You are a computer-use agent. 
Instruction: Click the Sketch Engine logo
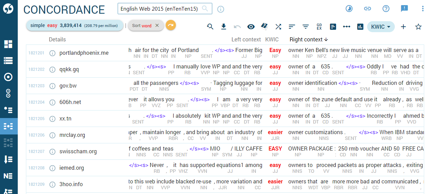coord(9,9)
